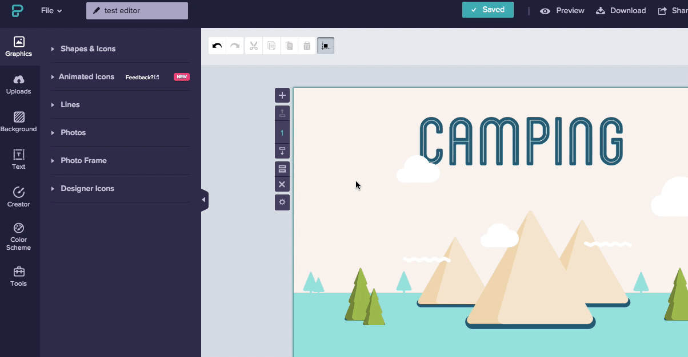
Task: Collapse the side panel with arrow handle
Action: [x=204, y=200]
